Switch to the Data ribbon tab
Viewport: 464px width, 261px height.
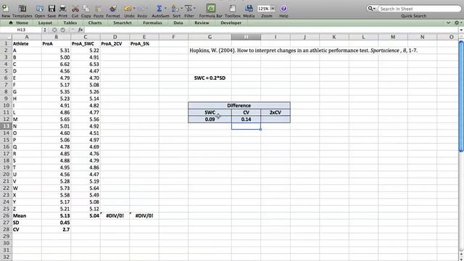coord(178,22)
